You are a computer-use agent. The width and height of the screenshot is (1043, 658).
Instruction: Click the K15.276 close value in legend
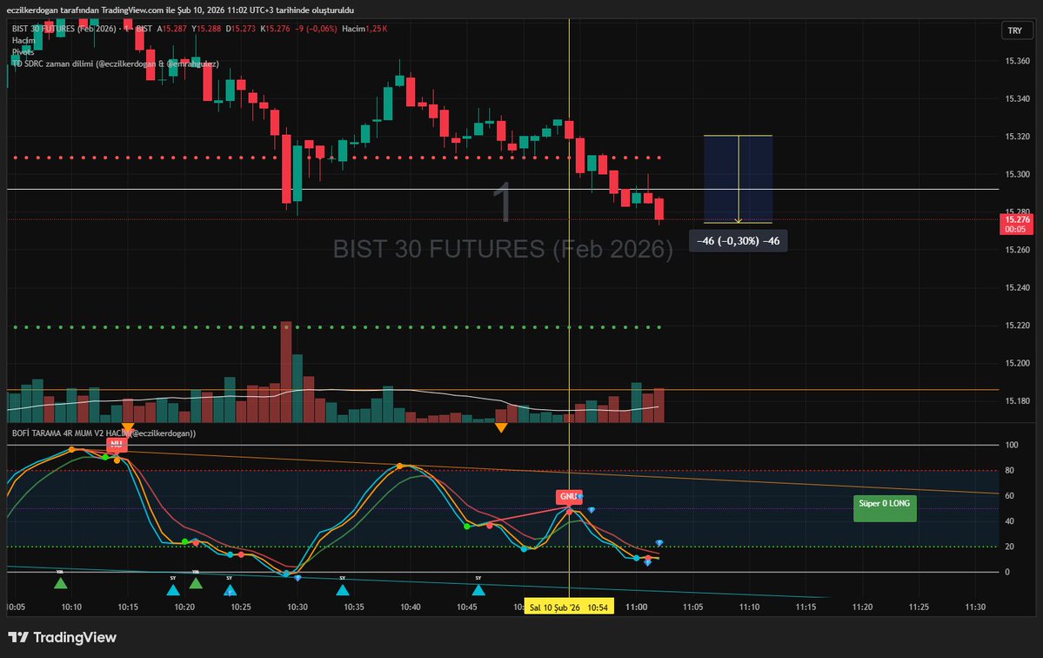pos(276,29)
